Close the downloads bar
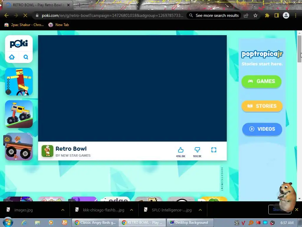 [x=297, y=210]
